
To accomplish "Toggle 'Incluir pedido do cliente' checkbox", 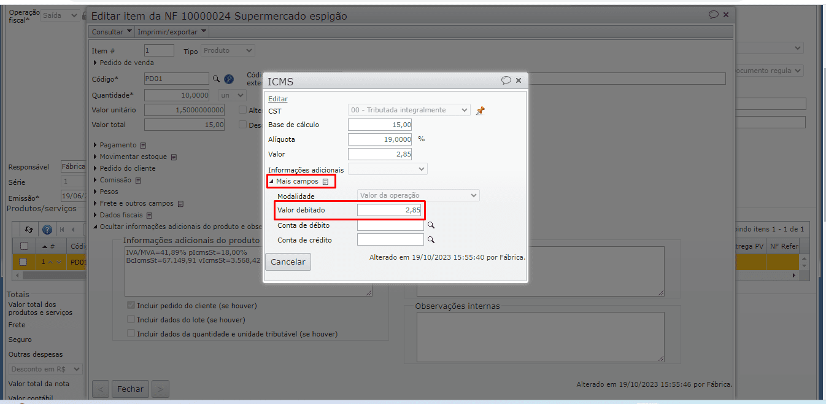I will coord(131,306).
